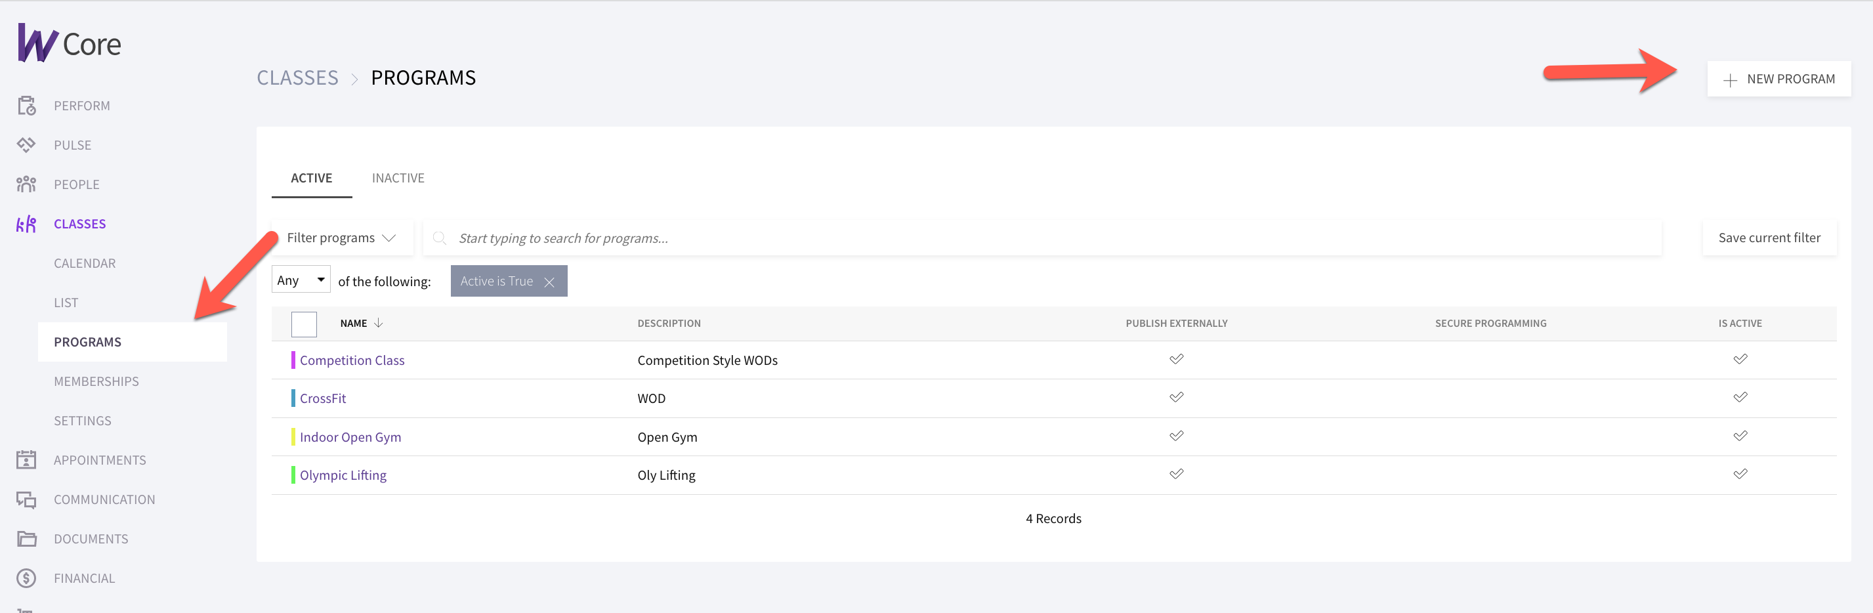Click the NAME column sort arrow

pos(379,323)
